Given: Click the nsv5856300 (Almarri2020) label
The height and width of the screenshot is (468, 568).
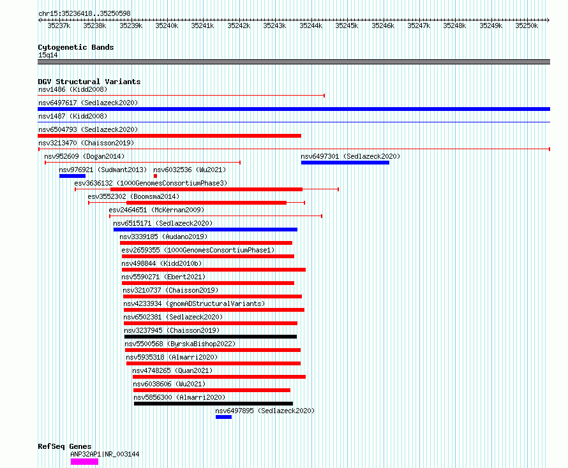Looking at the screenshot, I should tap(179, 397).
